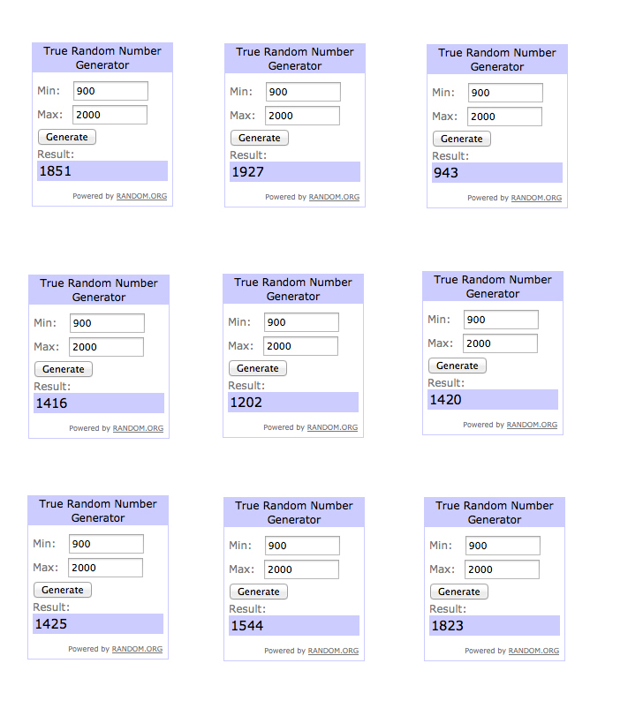Hit Generate button above result 1202
Screen dimensions: 643x701
(258, 368)
